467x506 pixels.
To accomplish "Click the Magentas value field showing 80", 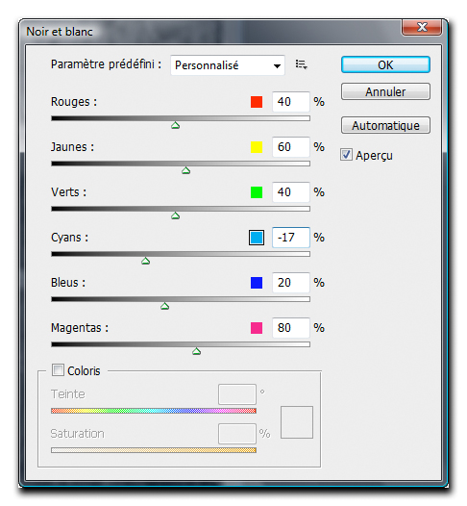I will [291, 328].
